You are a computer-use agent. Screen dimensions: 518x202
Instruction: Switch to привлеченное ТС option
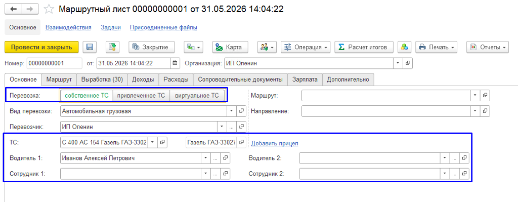coord(141,96)
